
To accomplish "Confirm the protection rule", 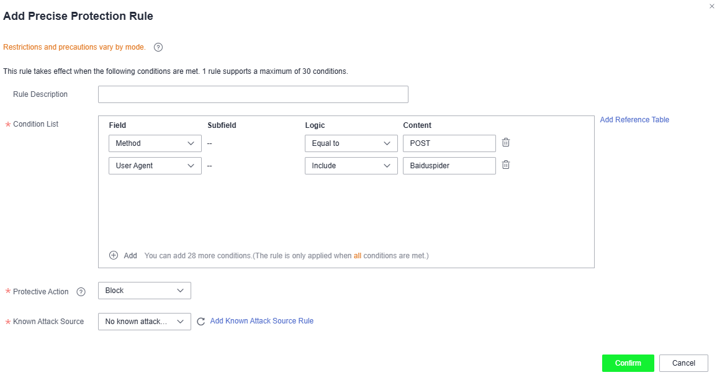I will (x=628, y=363).
